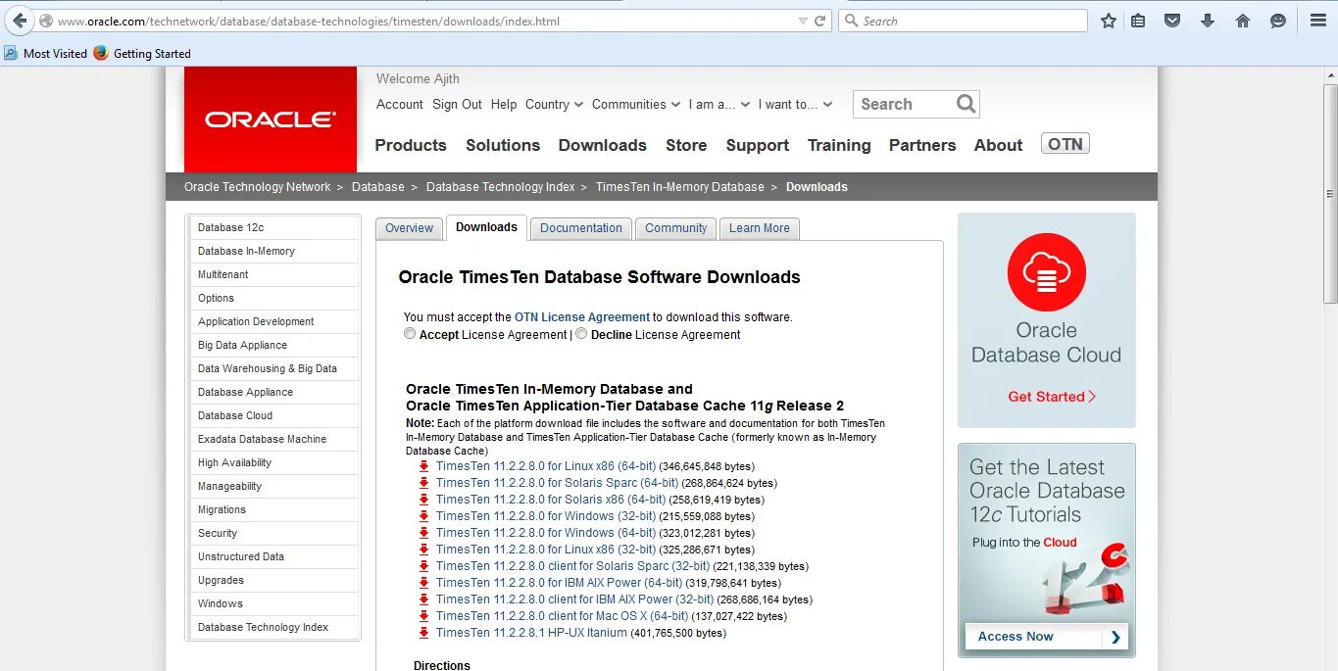The image size is (1338, 671).
Task: Switch to the Overview tab
Action: coord(409,228)
